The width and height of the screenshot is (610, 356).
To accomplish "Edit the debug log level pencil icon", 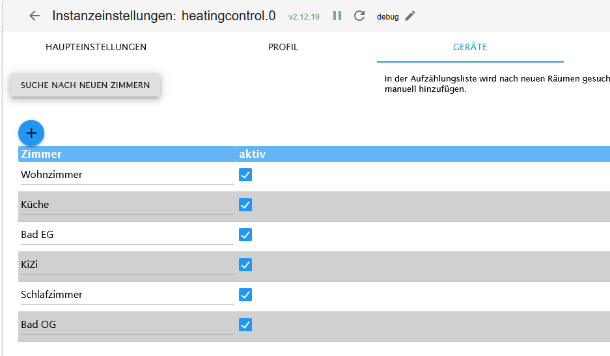I will 410,16.
